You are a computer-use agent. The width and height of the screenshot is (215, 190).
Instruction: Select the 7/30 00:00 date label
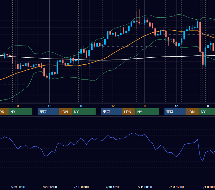point(81,187)
